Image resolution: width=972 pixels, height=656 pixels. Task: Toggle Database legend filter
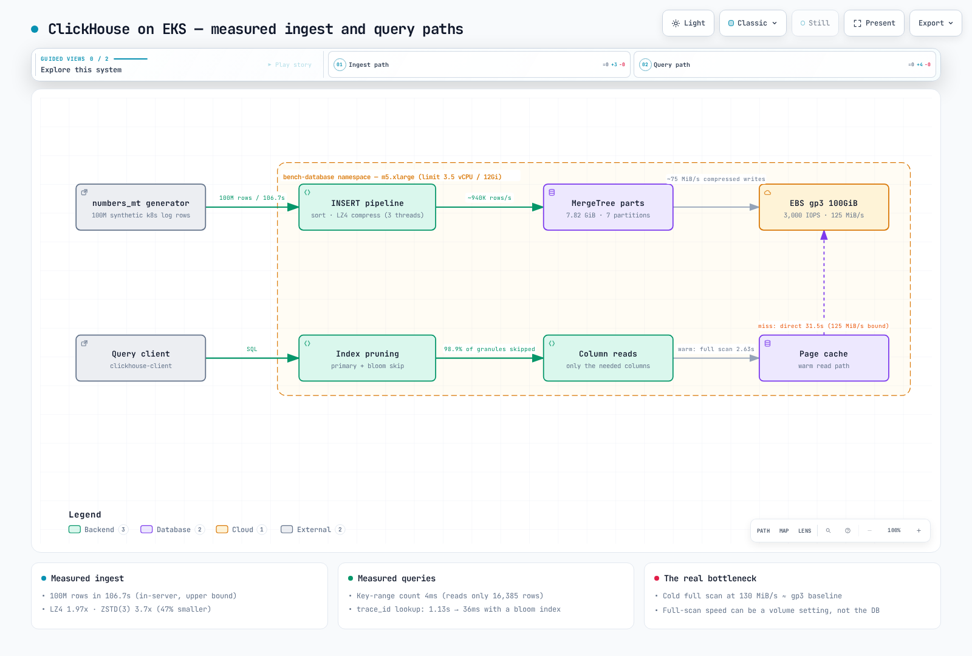coord(172,530)
